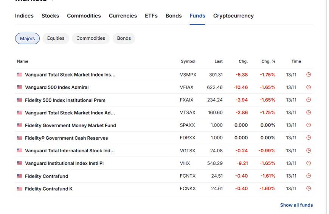Filter funds by Equities

(x=56, y=38)
